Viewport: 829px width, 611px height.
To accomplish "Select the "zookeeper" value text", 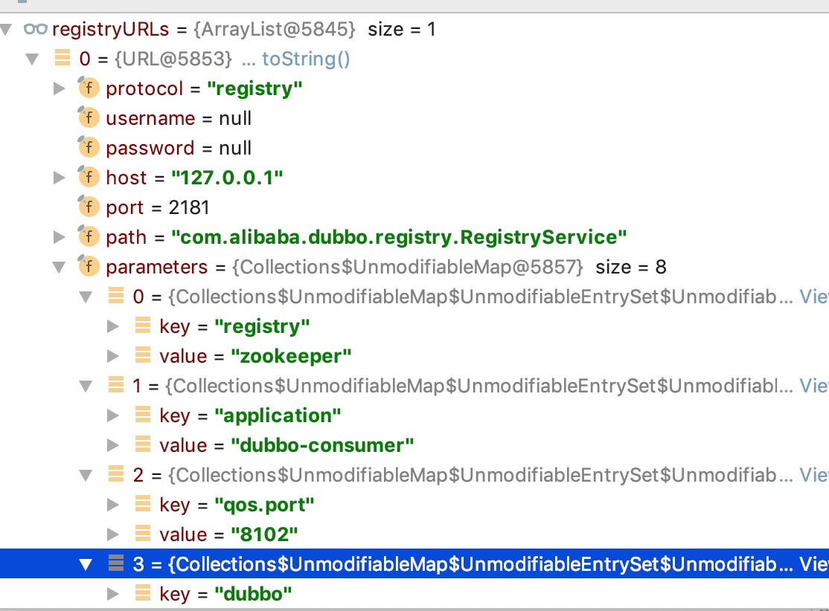I will coord(291,356).
